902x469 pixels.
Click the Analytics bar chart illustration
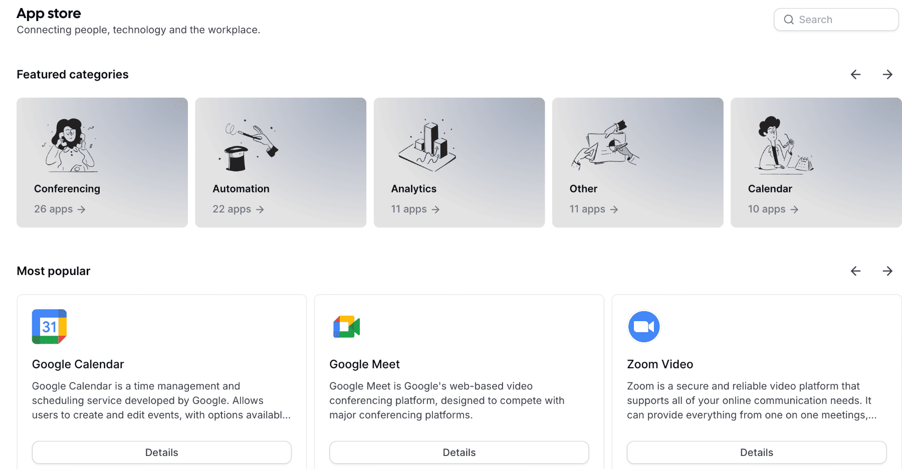[427, 145]
